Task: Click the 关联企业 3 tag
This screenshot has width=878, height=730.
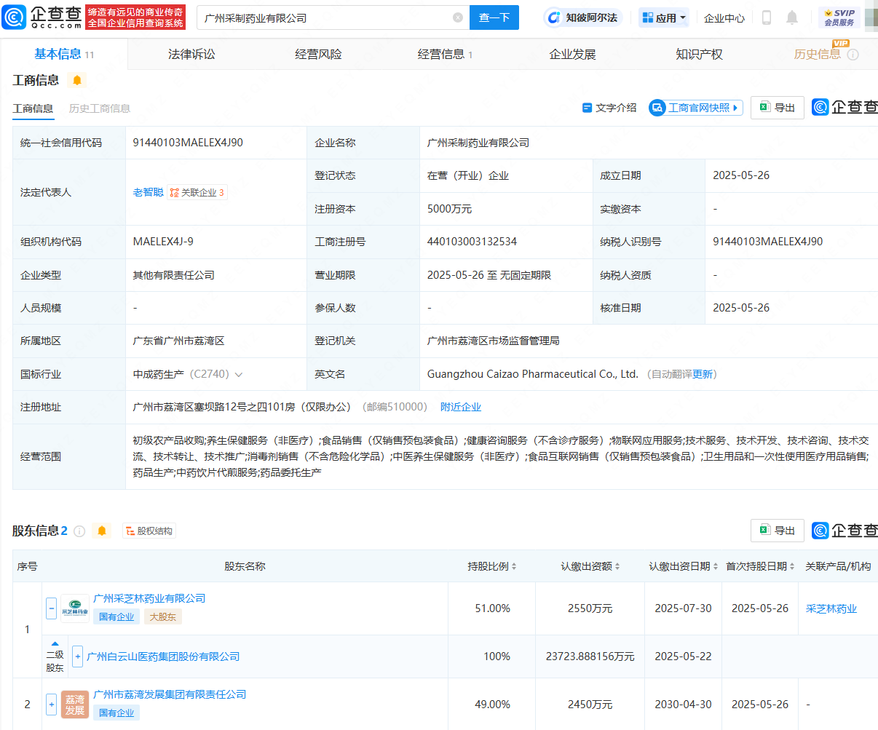Action: (x=197, y=192)
